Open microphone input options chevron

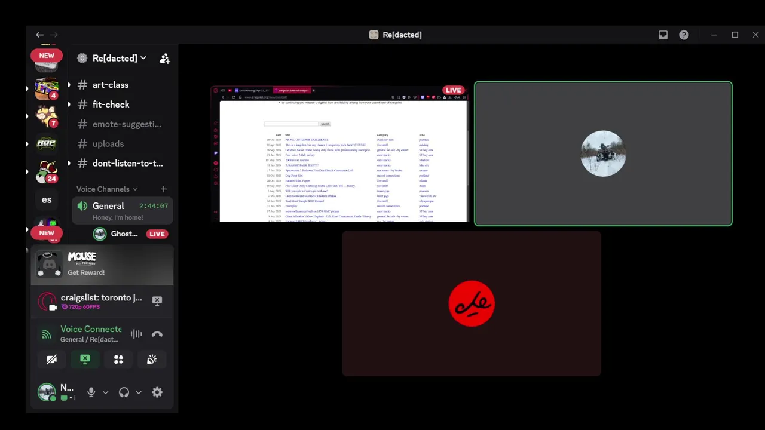[x=105, y=392]
